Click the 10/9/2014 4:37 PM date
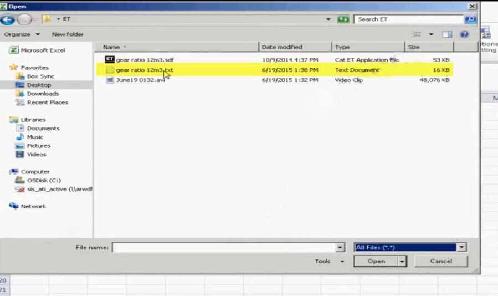The height and width of the screenshot is (296, 498). 290,59
